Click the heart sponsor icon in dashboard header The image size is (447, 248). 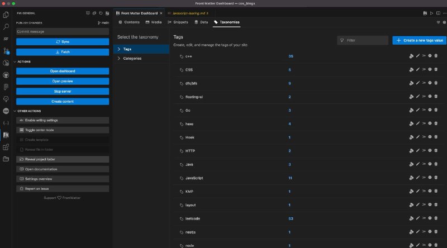[438, 22]
